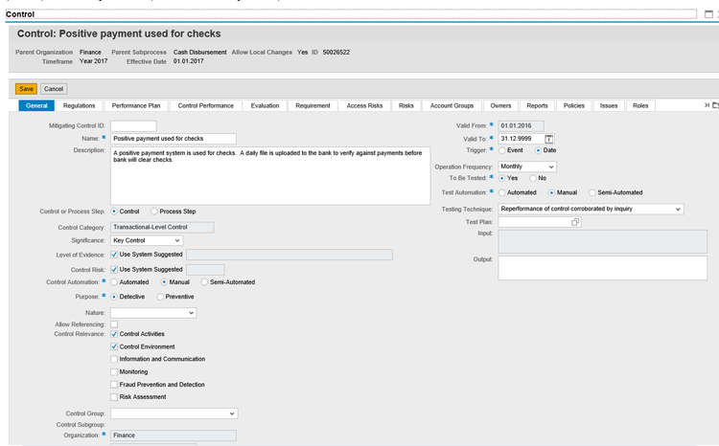
Task: Open the Test Plan value help
Action: point(575,222)
